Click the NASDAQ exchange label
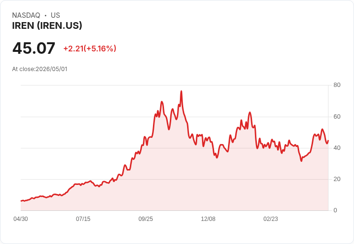 tap(26, 15)
